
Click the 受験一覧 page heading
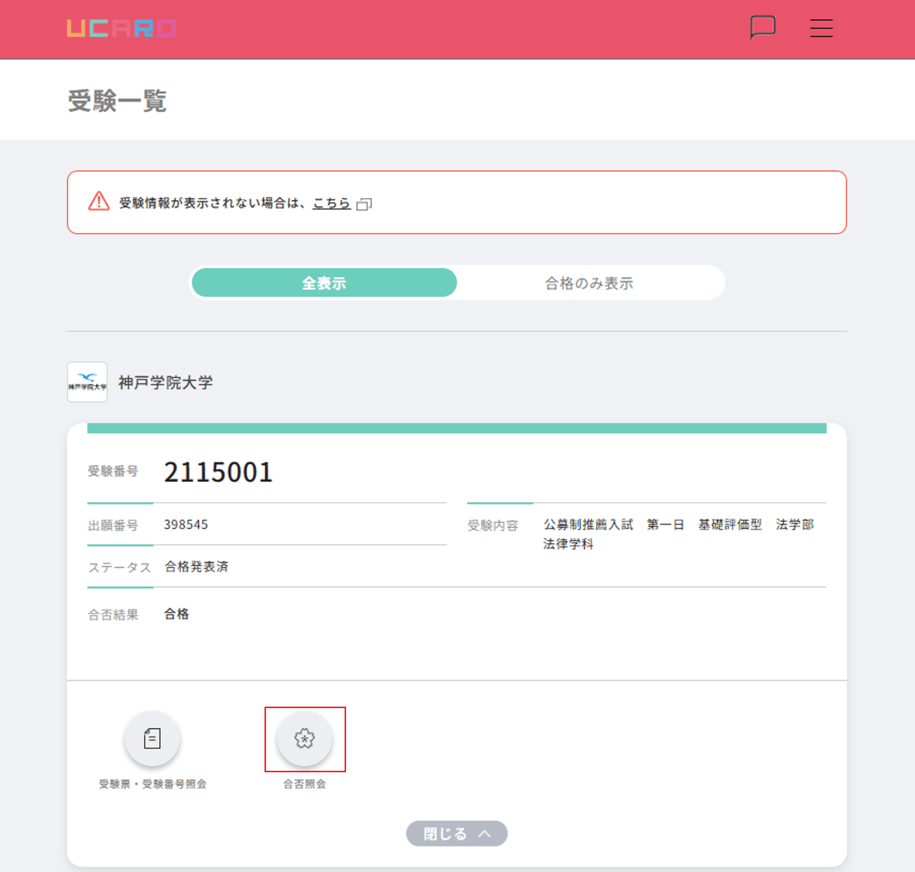point(117,100)
